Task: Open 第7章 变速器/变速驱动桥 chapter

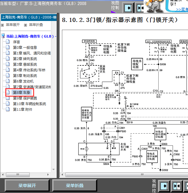Action: click(x=32, y=87)
